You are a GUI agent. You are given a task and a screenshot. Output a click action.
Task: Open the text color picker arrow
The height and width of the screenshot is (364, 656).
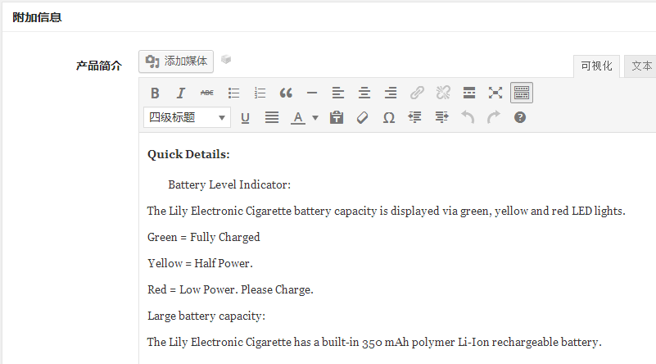click(x=315, y=118)
